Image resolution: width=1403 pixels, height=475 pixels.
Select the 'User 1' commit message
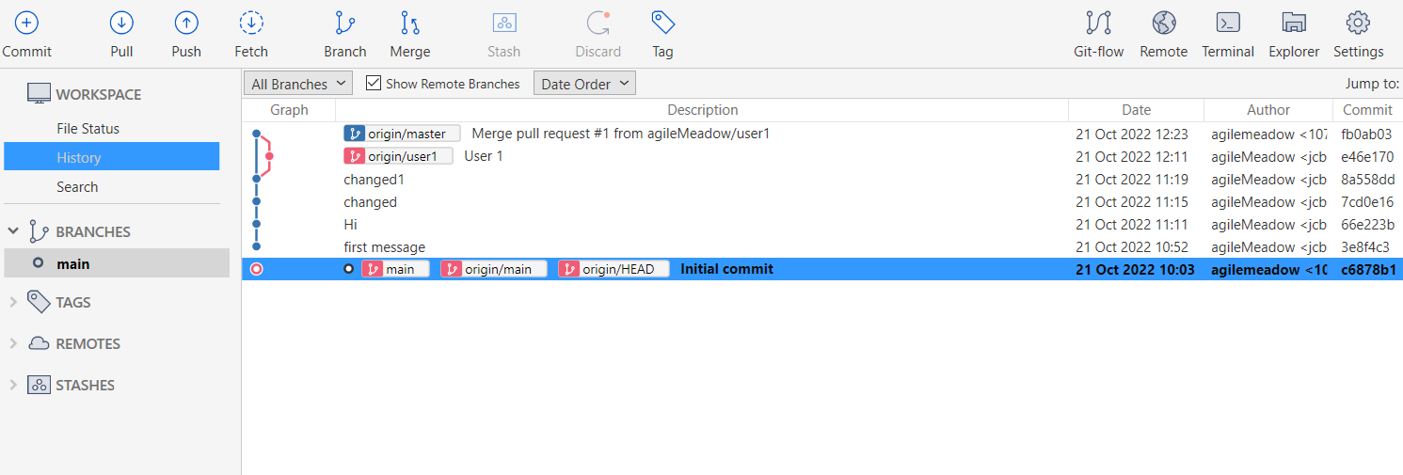pyautogui.click(x=484, y=156)
